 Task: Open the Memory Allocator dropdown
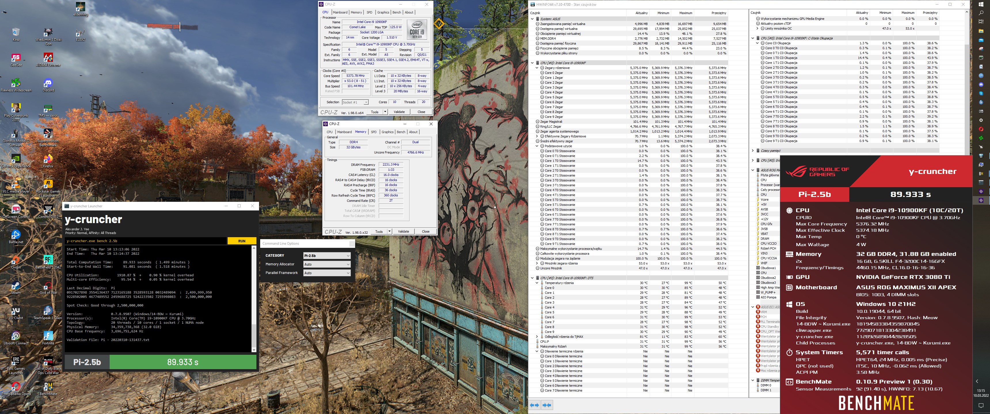[327, 264]
